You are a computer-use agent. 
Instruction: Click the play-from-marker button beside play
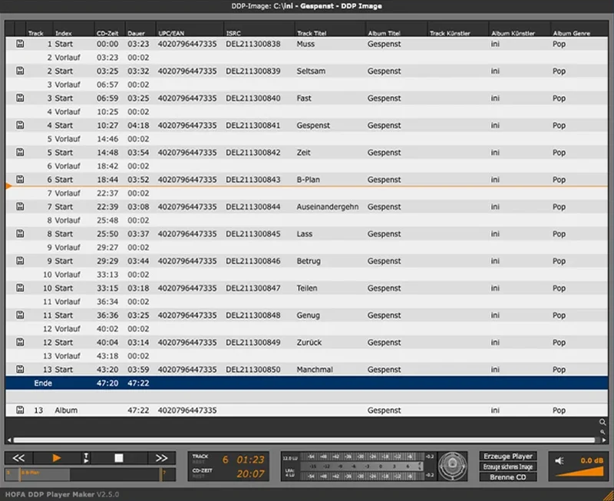coord(86,458)
